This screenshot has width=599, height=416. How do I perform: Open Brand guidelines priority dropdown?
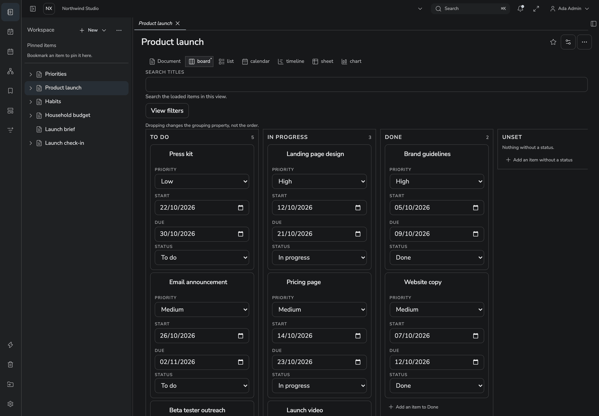[437, 181]
